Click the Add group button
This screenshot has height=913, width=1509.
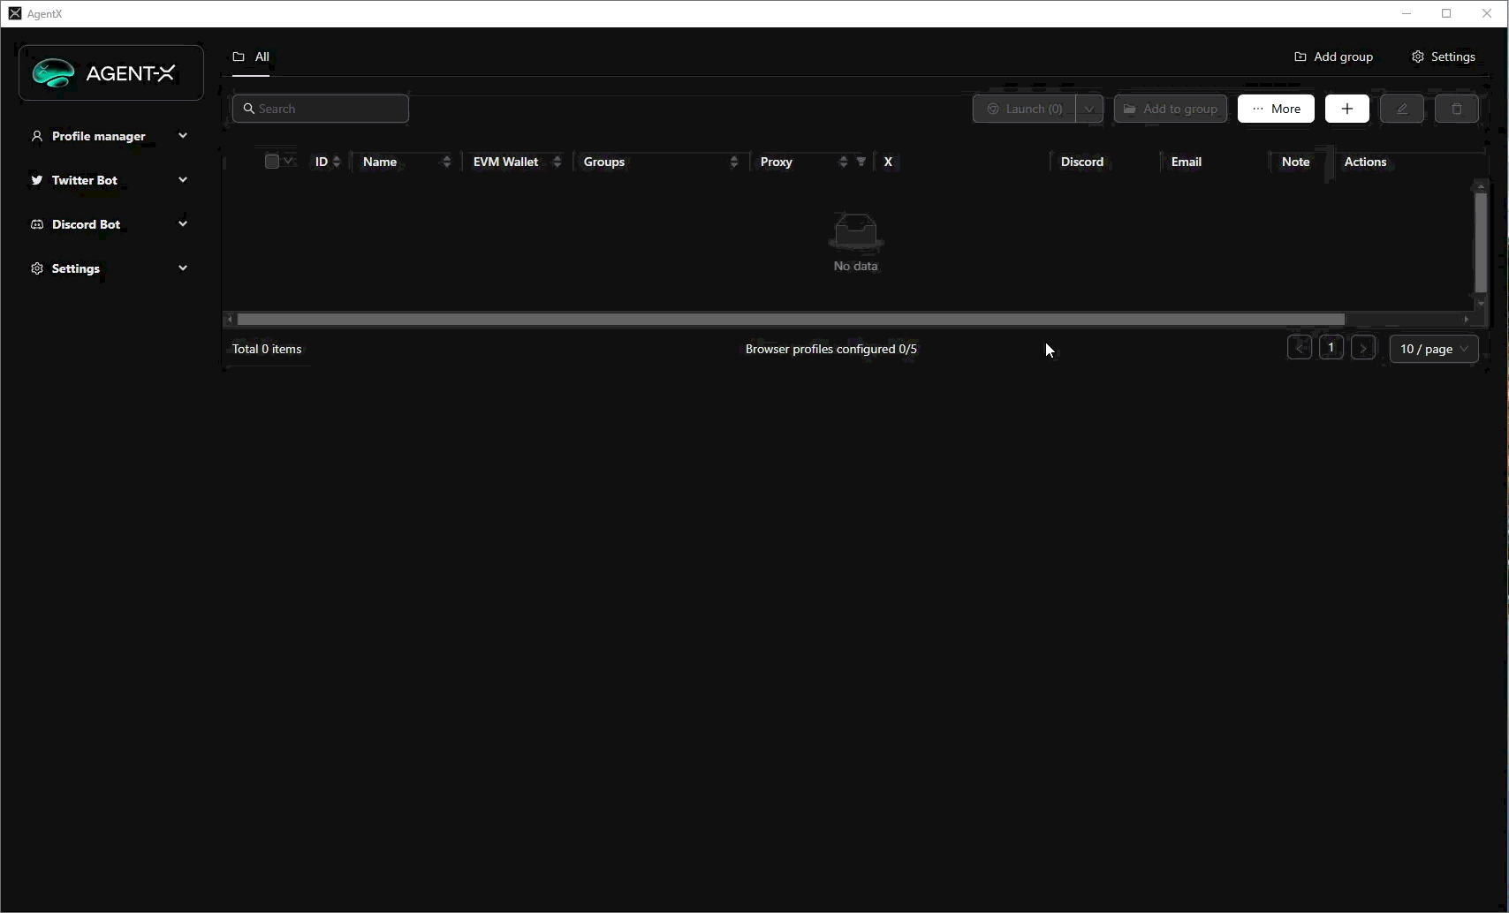pos(1333,57)
